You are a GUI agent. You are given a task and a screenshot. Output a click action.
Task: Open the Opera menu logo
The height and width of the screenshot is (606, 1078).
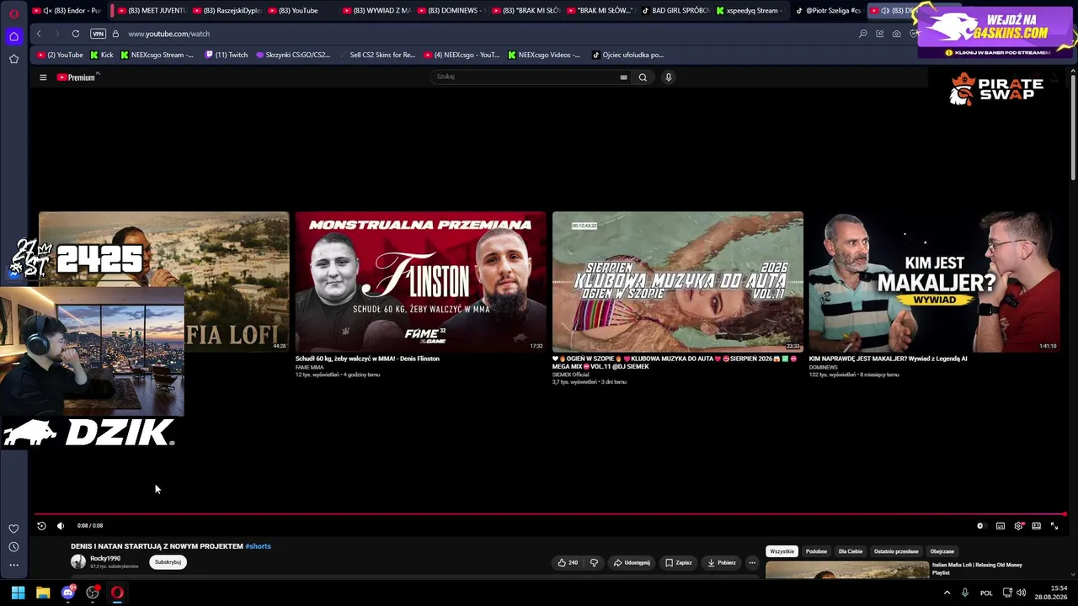coord(13,13)
